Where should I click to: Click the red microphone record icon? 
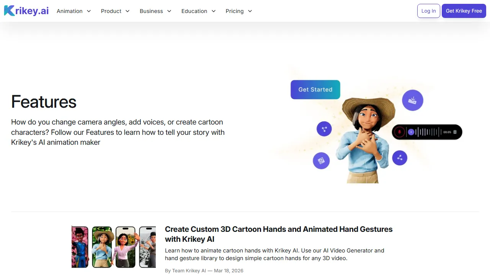tap(399, 132)
